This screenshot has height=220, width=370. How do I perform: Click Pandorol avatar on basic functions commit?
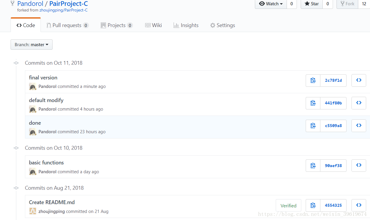click(x=33, y=172)
